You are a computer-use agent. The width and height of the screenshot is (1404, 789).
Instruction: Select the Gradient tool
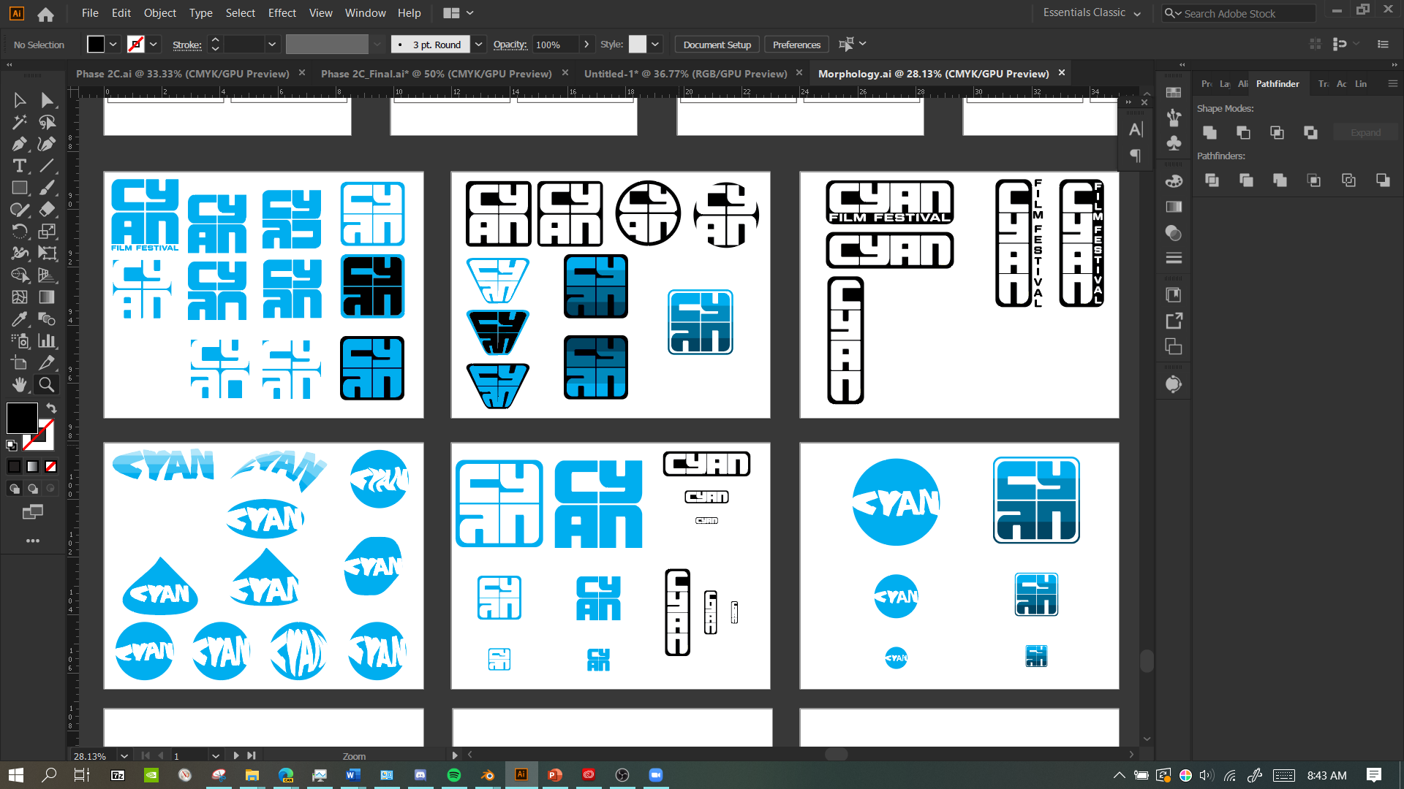[47, 297]
